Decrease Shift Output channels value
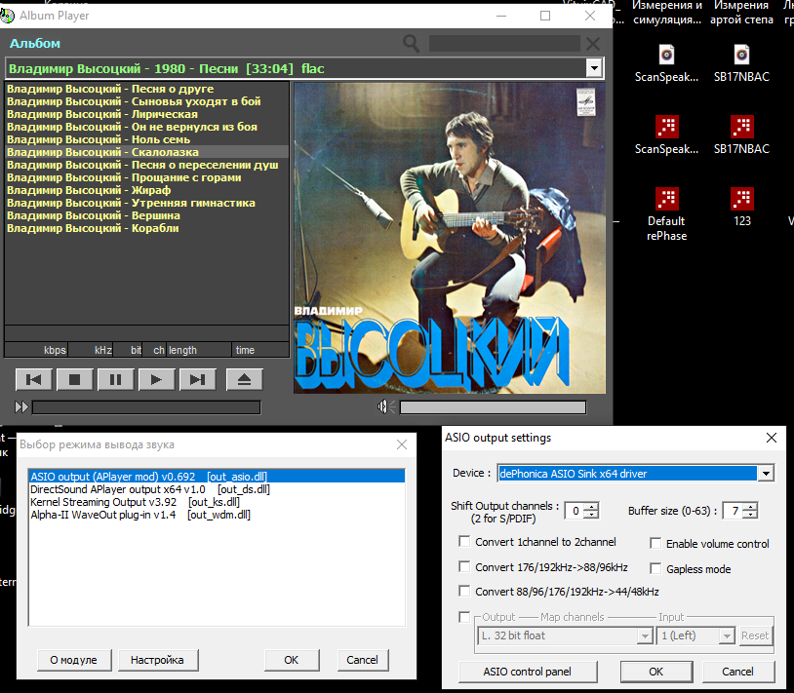Viewport: 794px width, 693px height. click(591, 515)
